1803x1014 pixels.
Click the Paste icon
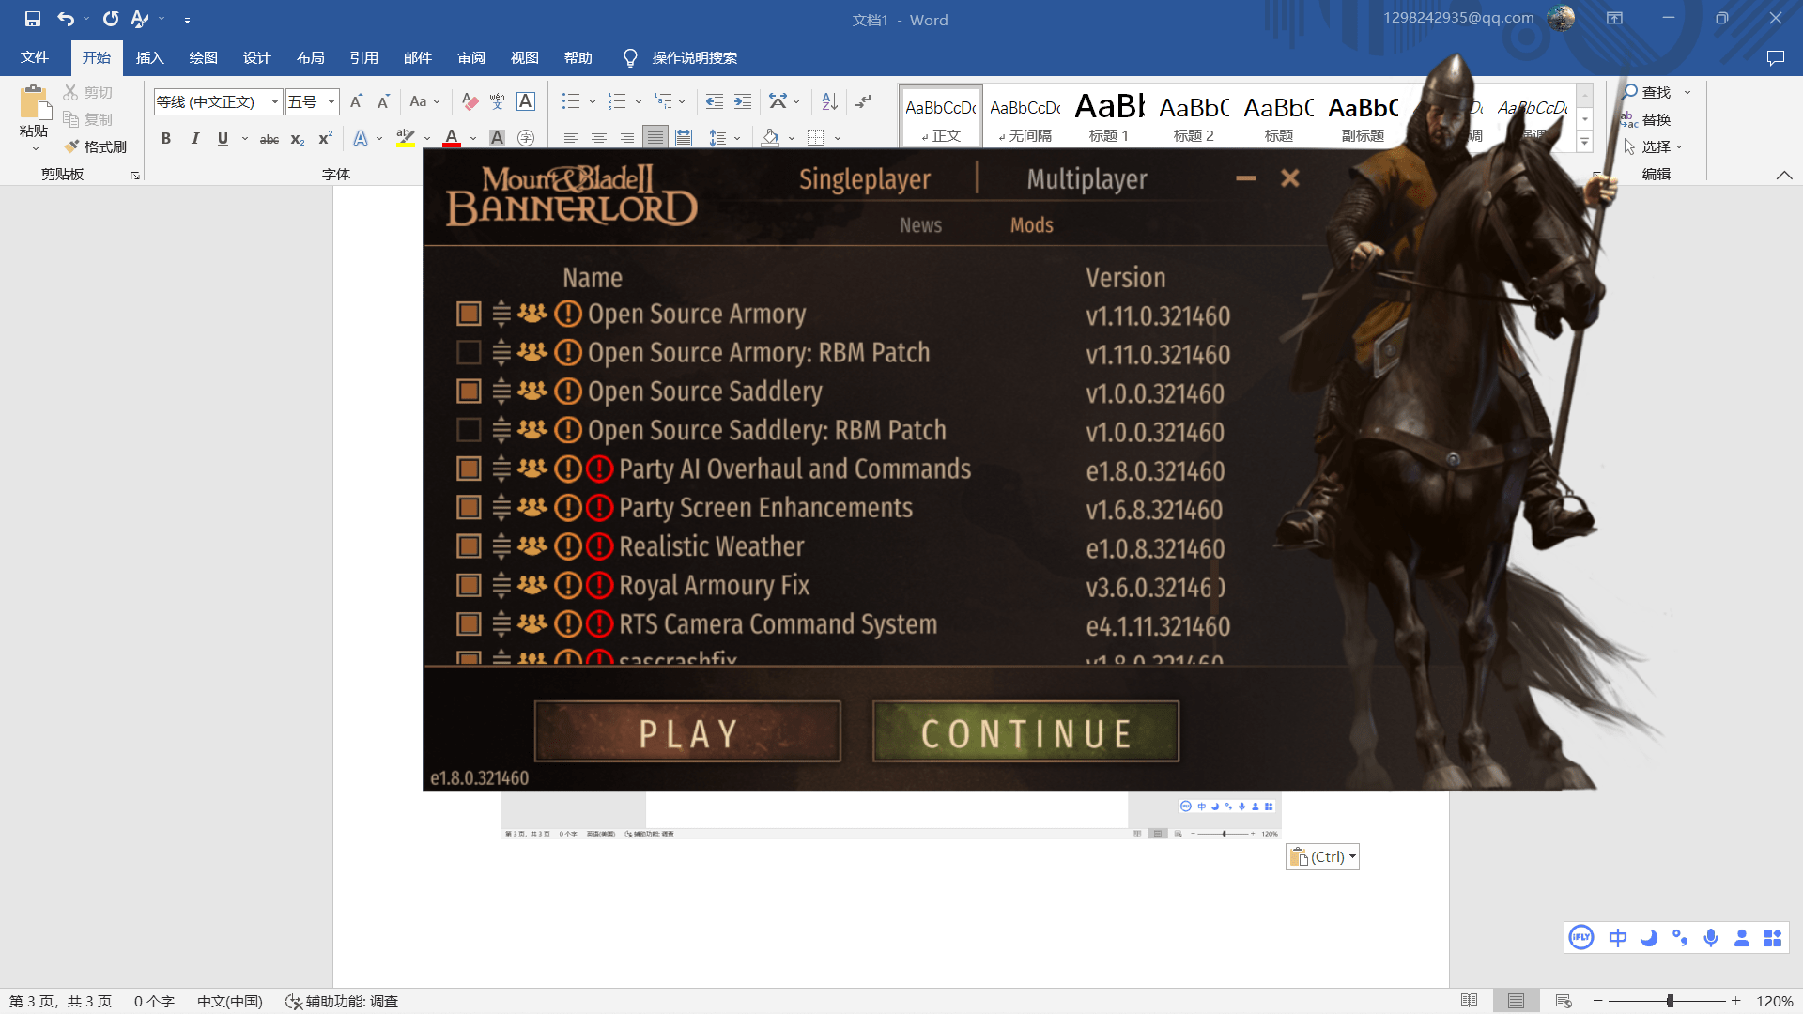tap(35, 101)
